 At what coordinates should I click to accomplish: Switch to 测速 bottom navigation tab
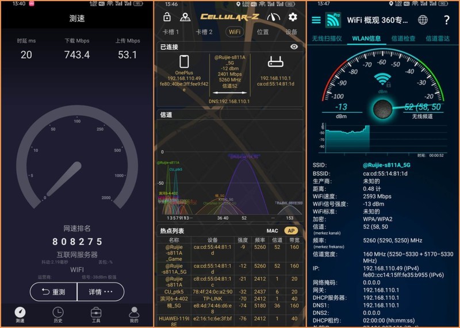click(x=20, y=315)
